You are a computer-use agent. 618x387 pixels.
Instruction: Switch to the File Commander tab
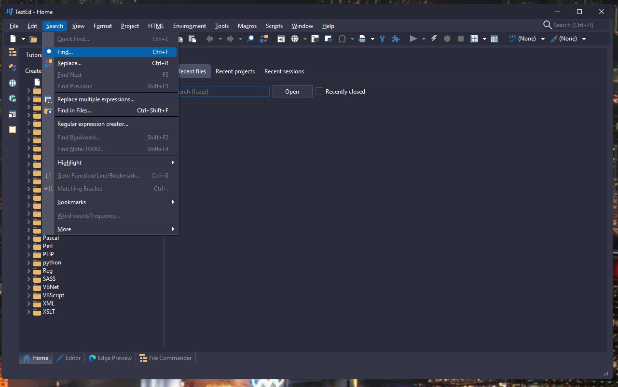[x=165, y=358]
